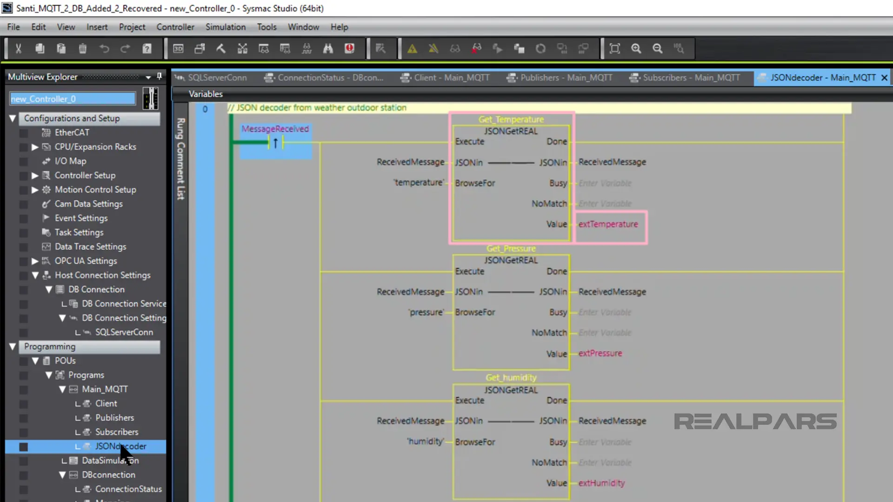Click the Zoom In magnifier icon

636,48
